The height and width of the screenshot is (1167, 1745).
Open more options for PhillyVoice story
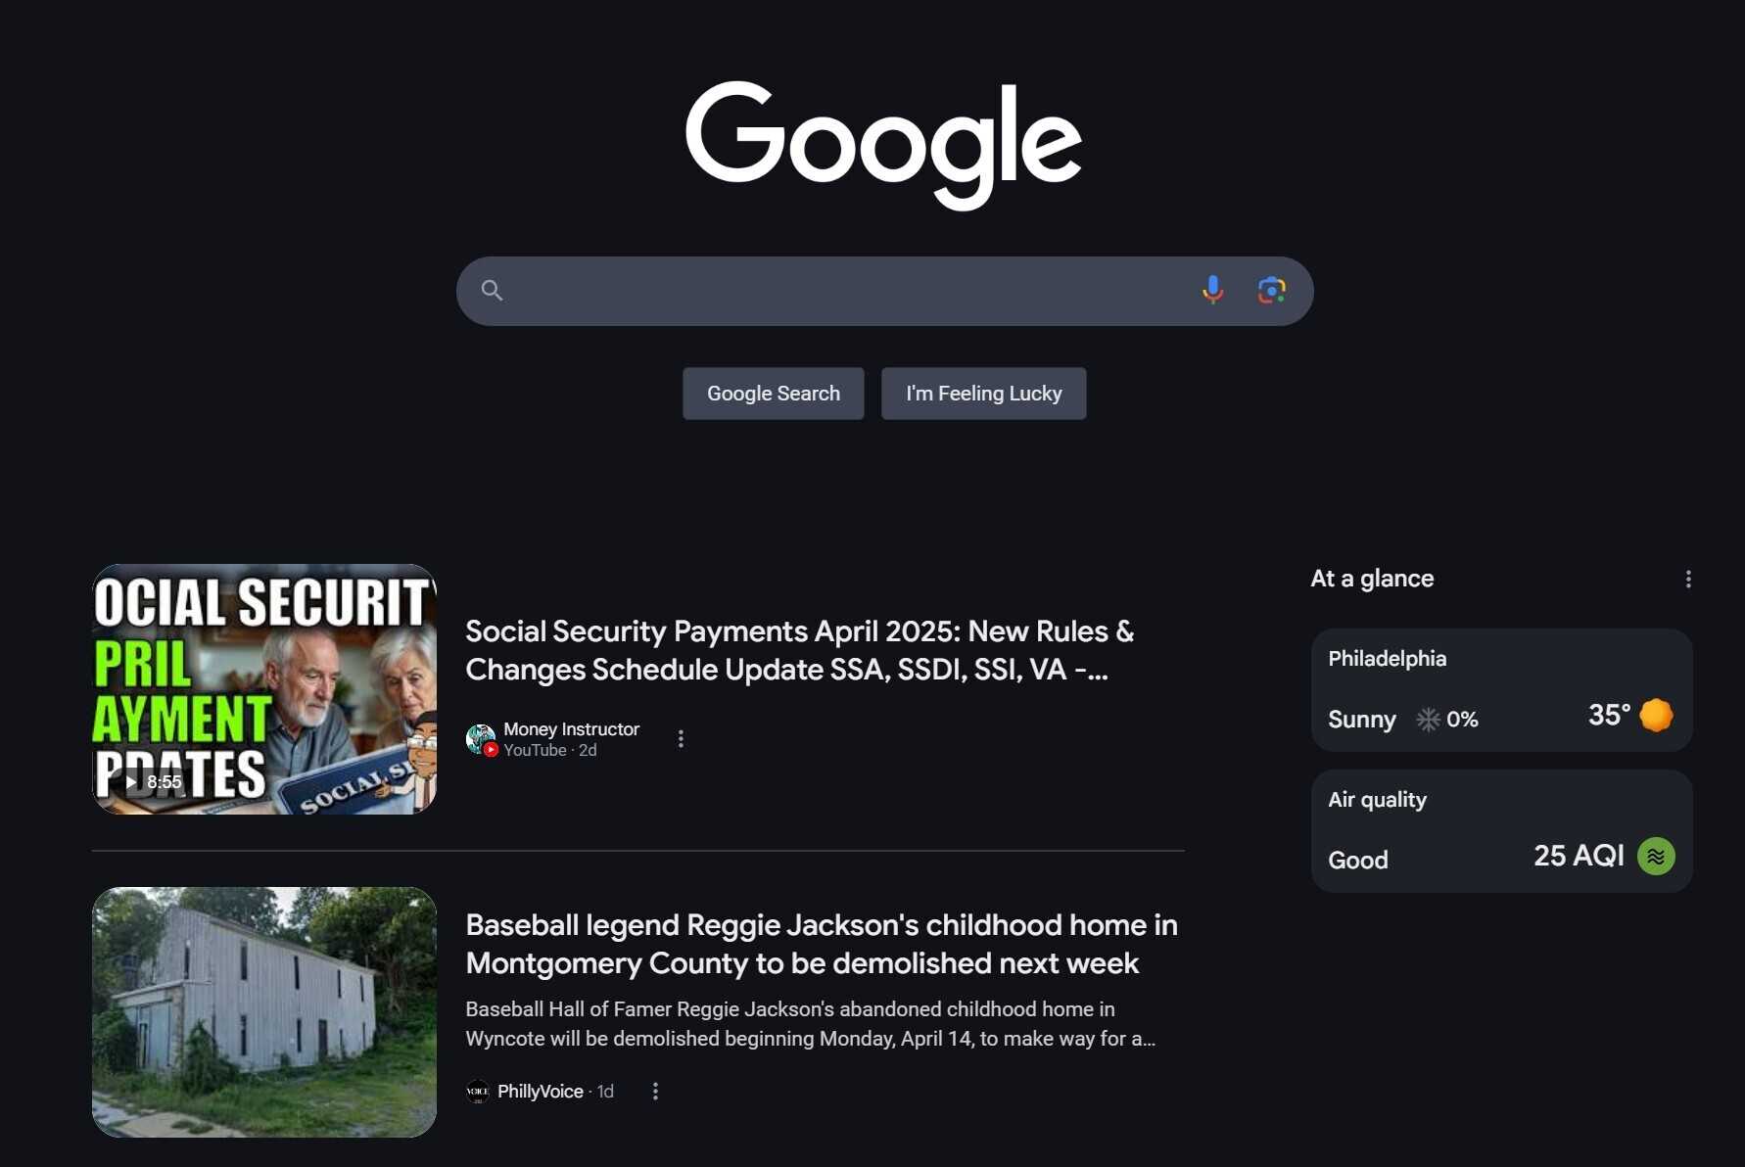click(655, 1091)
